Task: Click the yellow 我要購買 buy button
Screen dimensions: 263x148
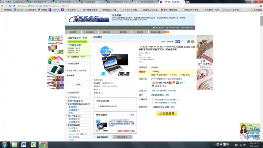Action: pyautogui.click(x=167, y=113)
